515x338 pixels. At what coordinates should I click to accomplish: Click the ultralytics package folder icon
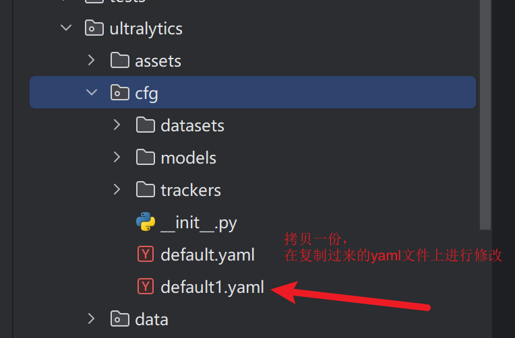[94, 28]
